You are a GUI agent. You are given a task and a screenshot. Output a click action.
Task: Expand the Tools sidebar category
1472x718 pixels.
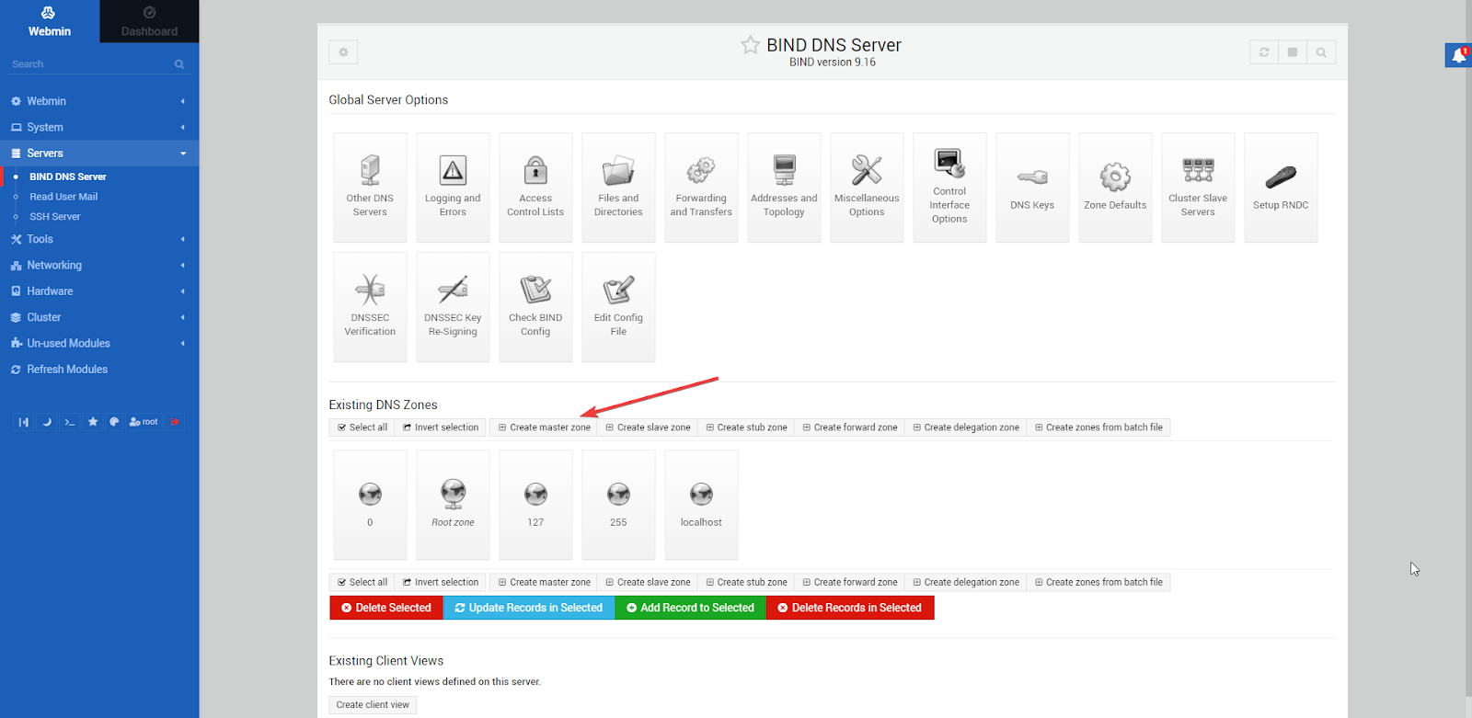click(x=99, y=239)
